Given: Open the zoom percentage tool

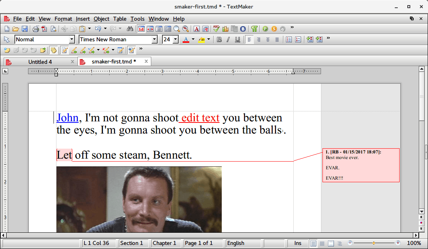Looking at the screenshot, I should pyautogui.click(x=186, y=29).
